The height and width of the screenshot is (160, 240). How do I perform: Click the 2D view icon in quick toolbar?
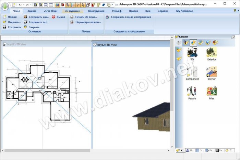coord(35,5)
